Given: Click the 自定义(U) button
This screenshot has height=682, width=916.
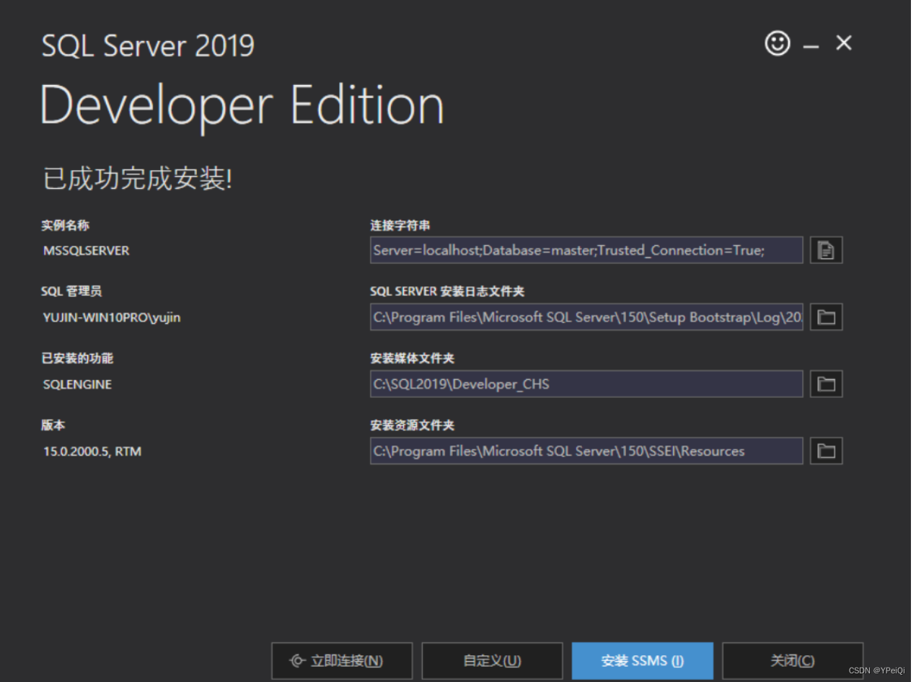Looking at the screenshot, I should (x=492, y=660).
